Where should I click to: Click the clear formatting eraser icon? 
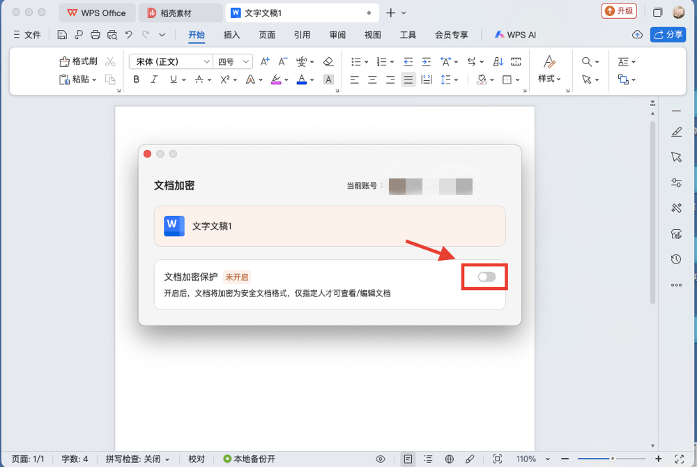(328, 61)
